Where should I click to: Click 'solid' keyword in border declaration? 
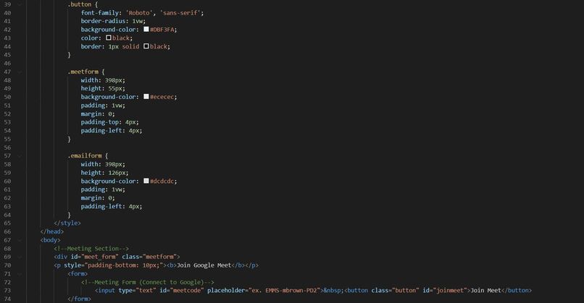(x=130, y=46)
